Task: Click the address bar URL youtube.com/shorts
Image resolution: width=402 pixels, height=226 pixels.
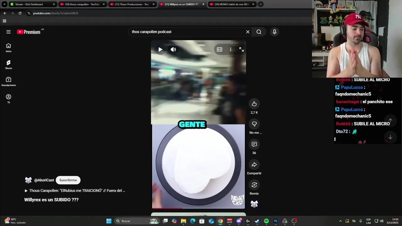Action: (56, 13)
